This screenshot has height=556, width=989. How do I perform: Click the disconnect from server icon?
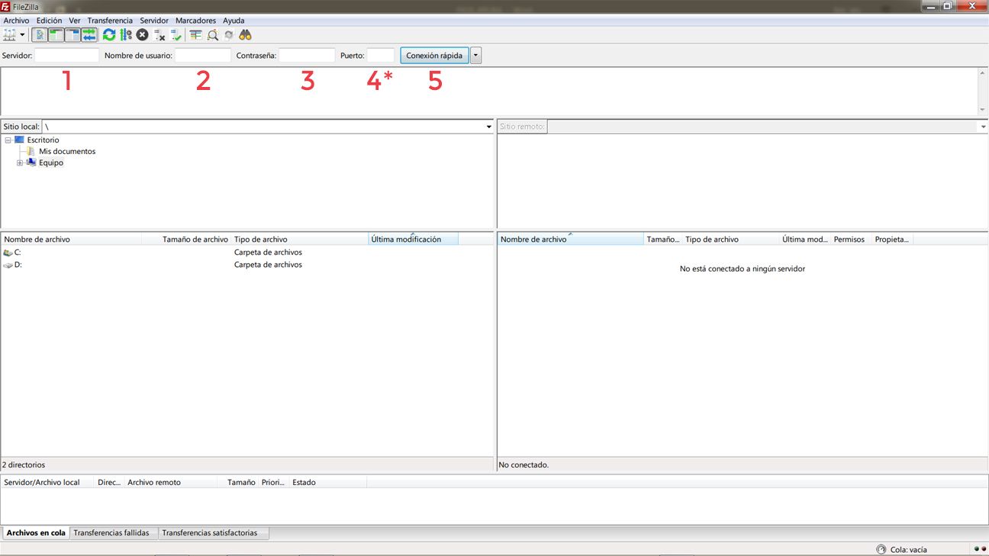pyautogui.click(x=159, y=35)
